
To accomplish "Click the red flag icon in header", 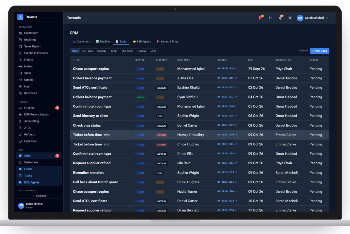I will [261, 18].
